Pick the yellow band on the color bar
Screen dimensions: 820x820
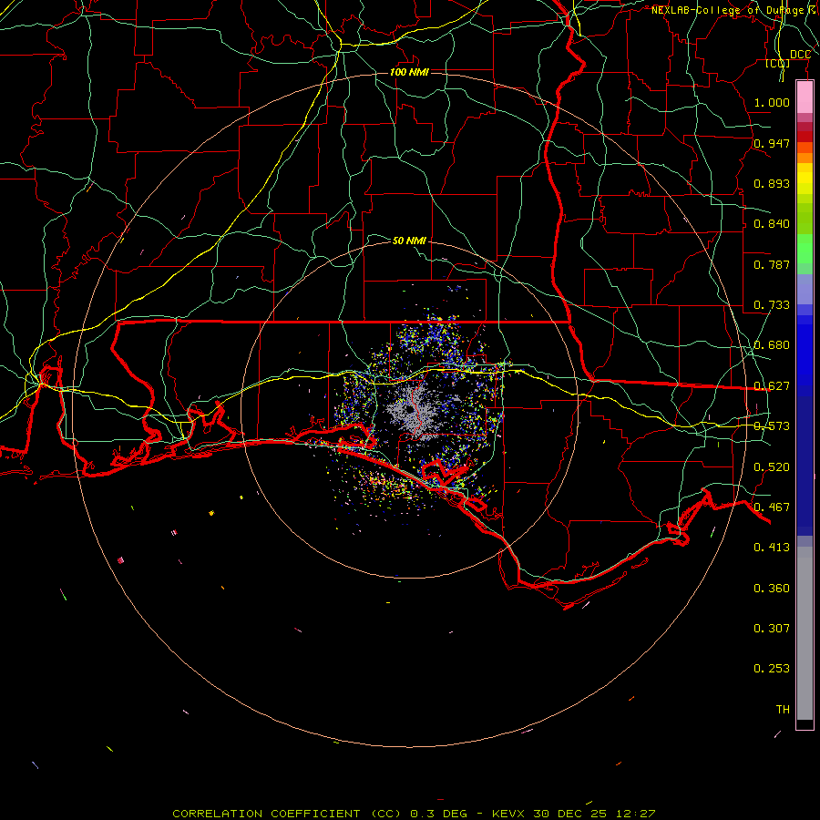click(805, 179)
